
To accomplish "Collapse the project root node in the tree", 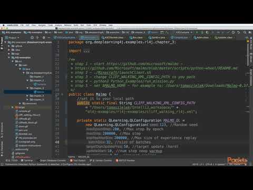I will point(5,42).
